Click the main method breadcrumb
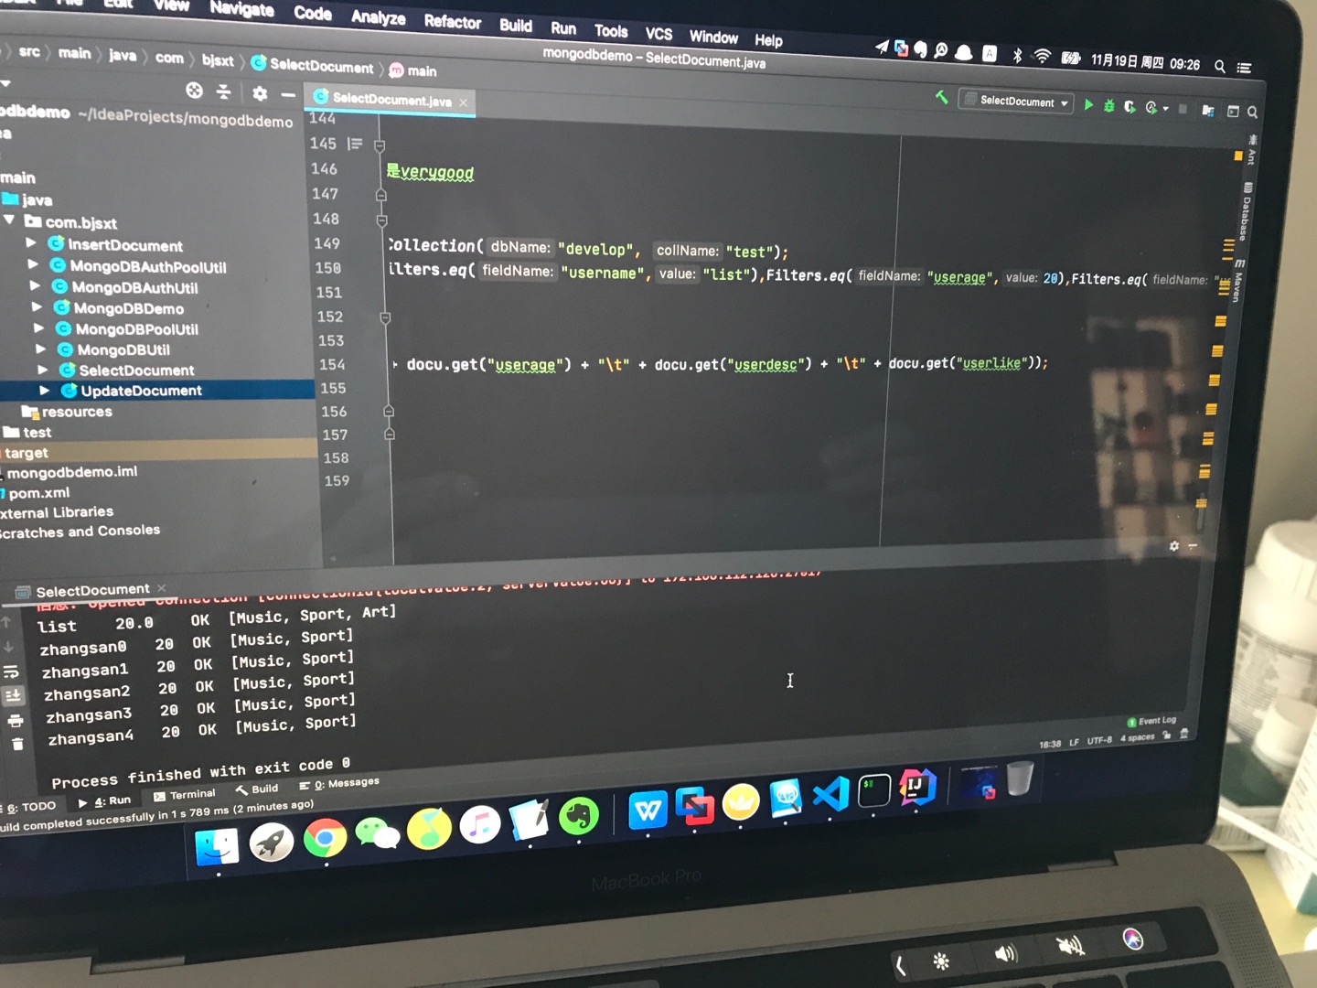This screenshot has width=1317, height=988. click(413, 70)
